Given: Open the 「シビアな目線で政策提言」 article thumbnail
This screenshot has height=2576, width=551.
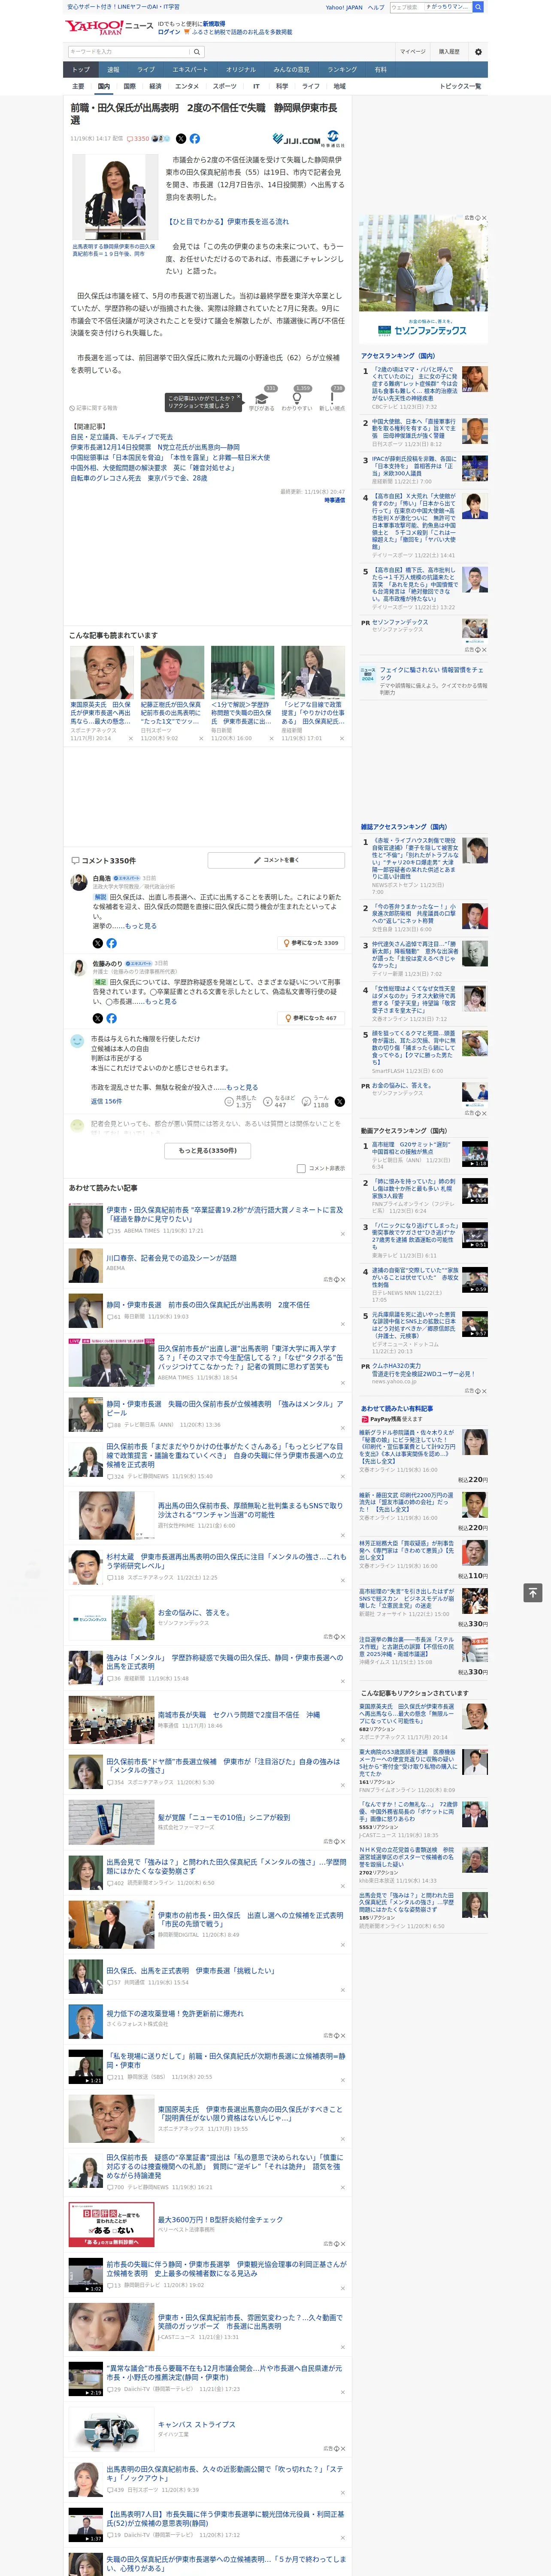Looking at the screenshot, I should click(313, 672).
